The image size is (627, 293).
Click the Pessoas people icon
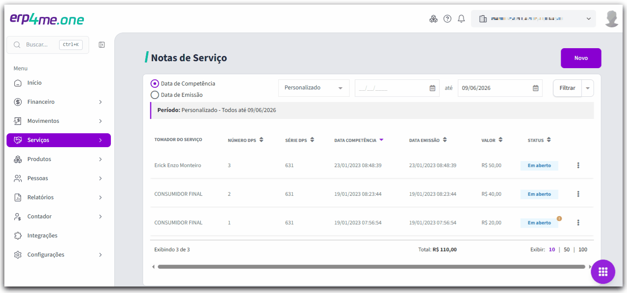point(18,178)
